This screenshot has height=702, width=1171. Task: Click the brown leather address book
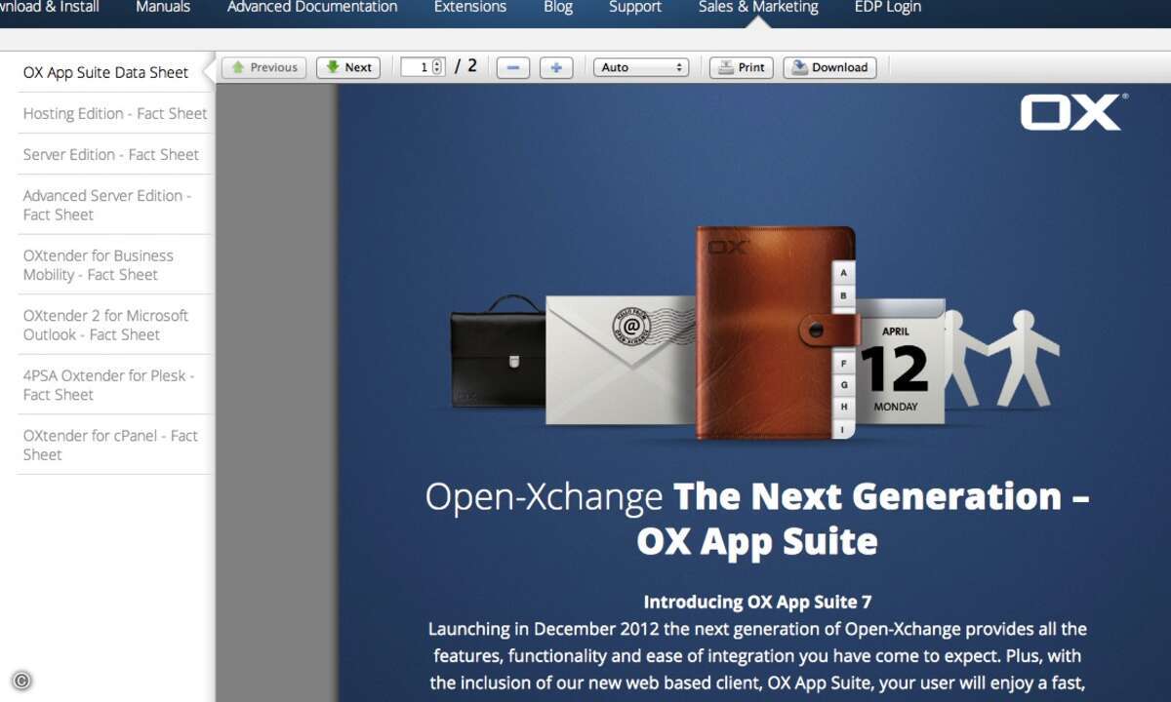(x=776, y=331)
